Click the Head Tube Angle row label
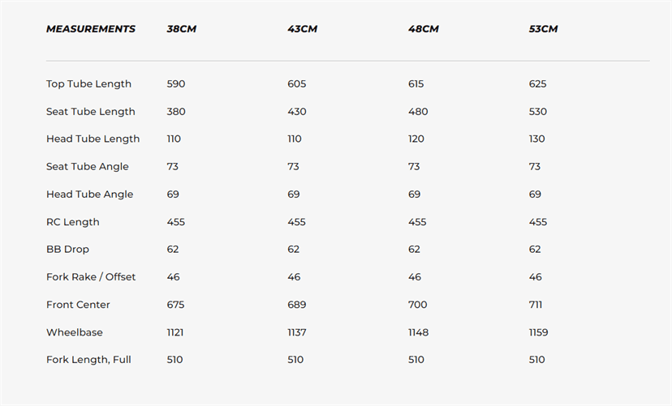The image size is (672, 406). tap(89, 194)
